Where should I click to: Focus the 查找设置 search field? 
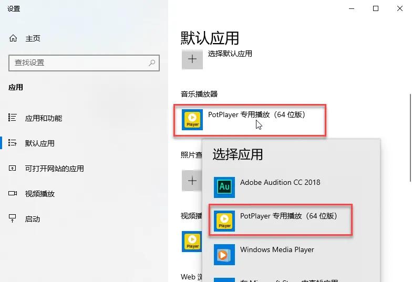click(84, 63)
